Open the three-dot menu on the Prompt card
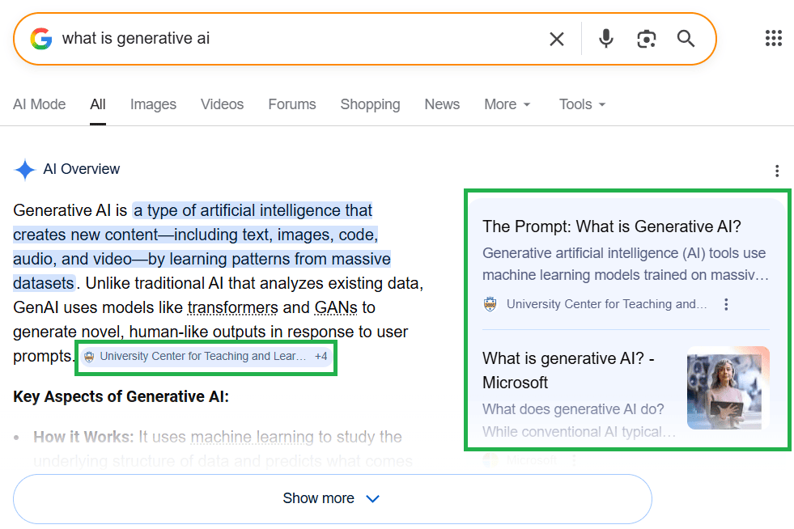Screen dimensions: 794x529 point(726,304)
